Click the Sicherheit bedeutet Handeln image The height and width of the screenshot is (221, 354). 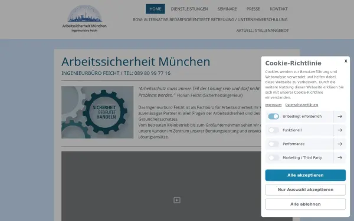click(97, 113)
